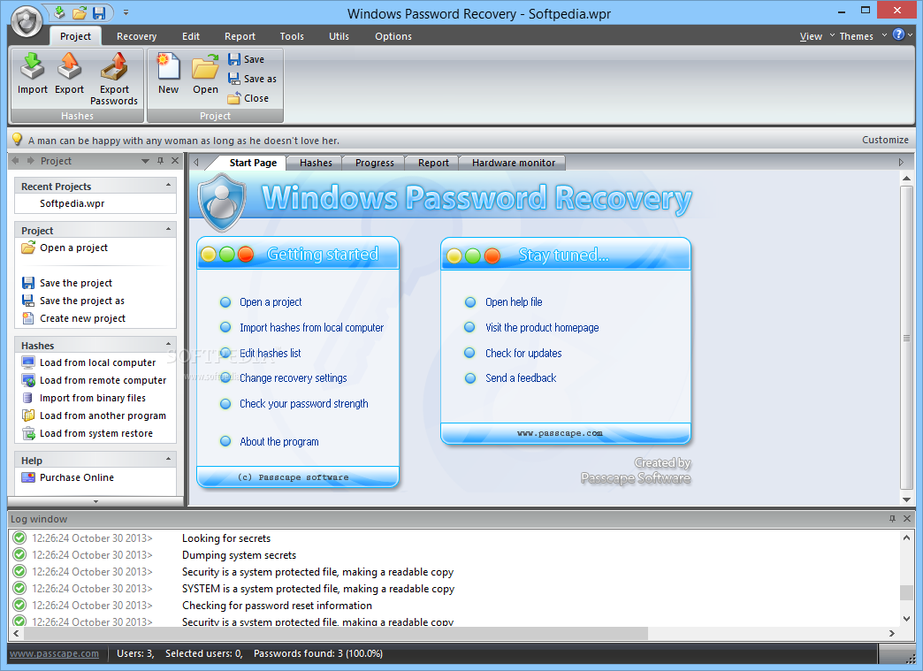The width and height of the screenshot is (923, 671).
Task: Click Open a project in side panel
Action: [65, 248]
